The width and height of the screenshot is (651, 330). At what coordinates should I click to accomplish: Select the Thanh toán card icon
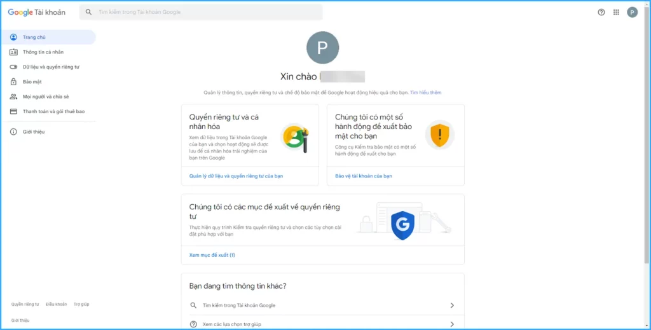pyautogui.click(x=14, y=111)
